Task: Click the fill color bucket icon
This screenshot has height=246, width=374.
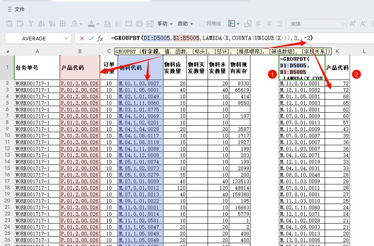Action: point(74,24)
